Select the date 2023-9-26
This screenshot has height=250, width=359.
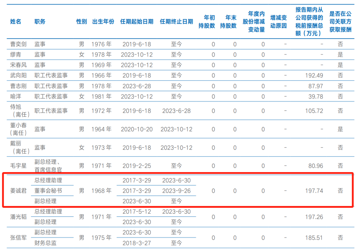176,191
